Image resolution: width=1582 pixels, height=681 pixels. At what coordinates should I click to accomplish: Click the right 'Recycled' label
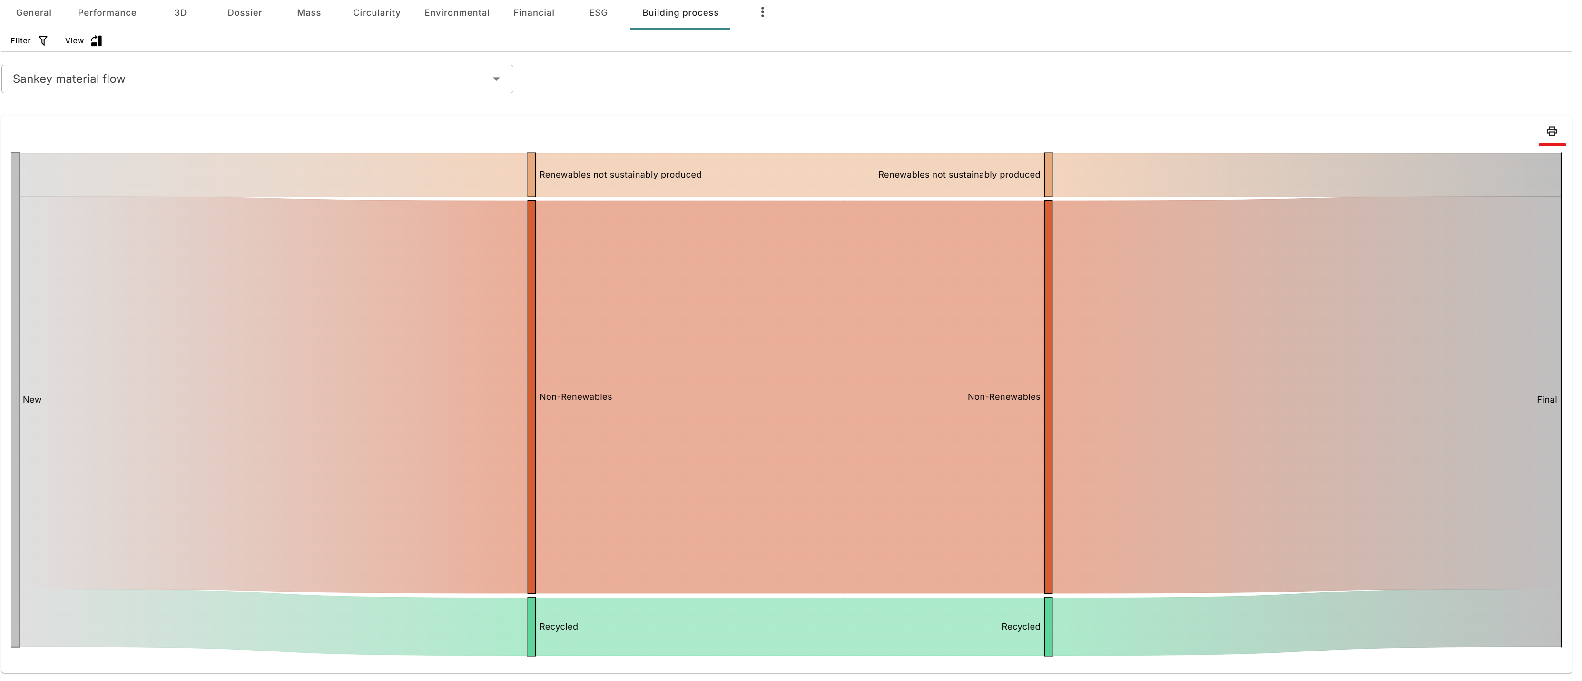tap(1021, 627)
